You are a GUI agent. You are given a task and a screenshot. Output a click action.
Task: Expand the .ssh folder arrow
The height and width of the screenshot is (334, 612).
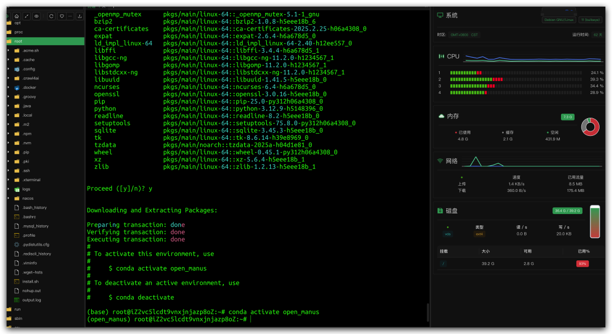8,170
